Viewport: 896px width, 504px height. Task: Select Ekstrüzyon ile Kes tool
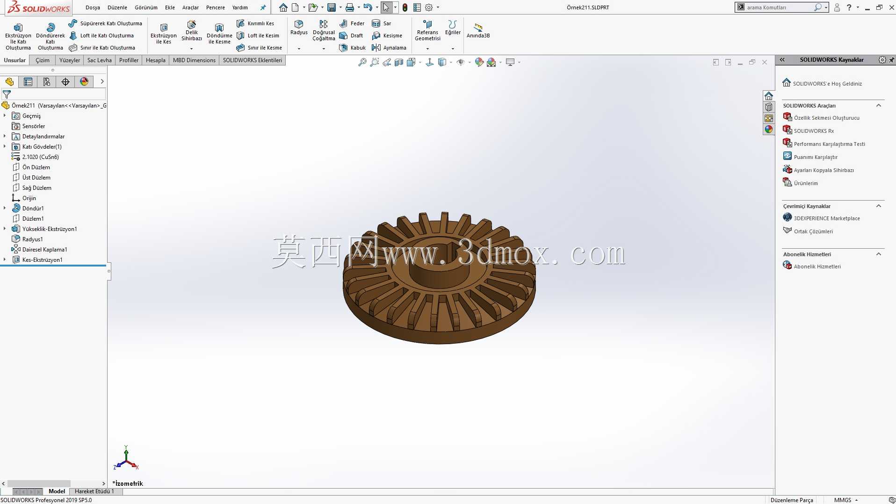164,34
